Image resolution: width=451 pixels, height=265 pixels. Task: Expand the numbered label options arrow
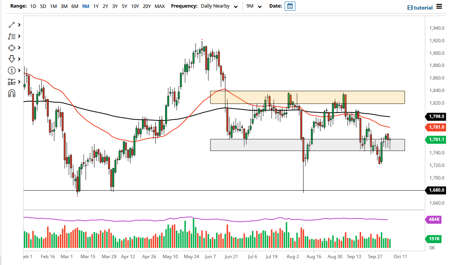click(19, 70)
